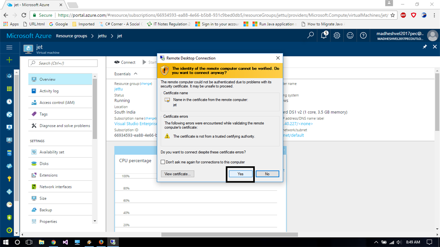Open the key icon in Azure sidebar

(9, 179)
